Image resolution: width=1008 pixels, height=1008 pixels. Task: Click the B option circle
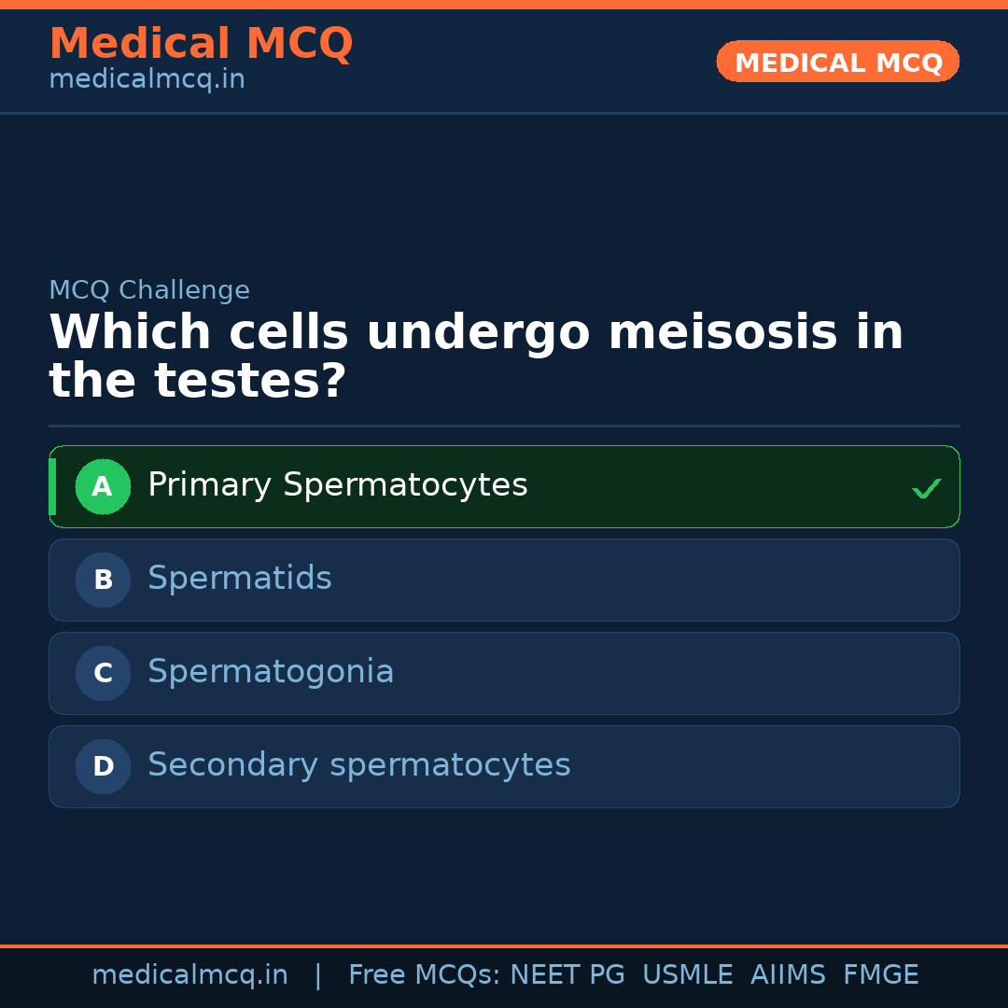tap(103, 580)
